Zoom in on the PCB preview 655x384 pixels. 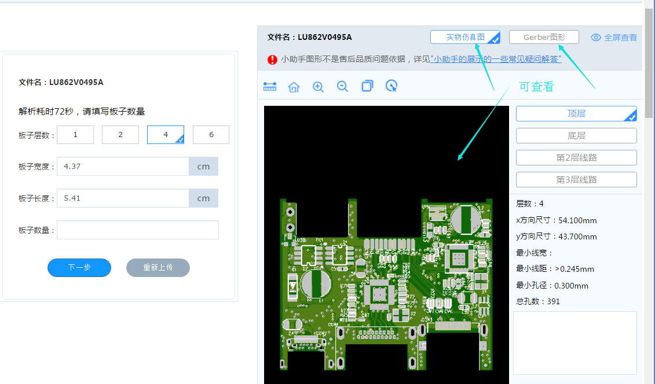pyautogui.click(x=318, y=87)
